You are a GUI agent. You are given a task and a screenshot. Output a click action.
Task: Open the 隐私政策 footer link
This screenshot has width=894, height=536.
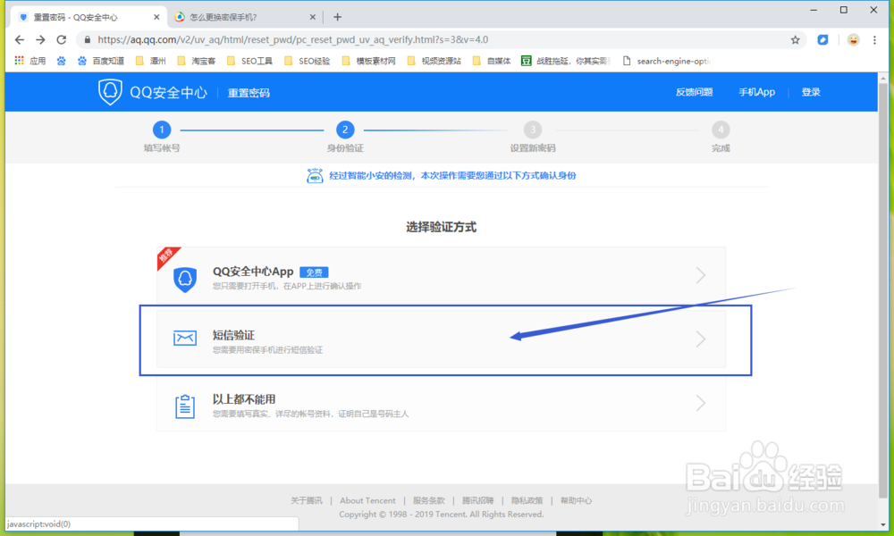[x=527, y=500]
